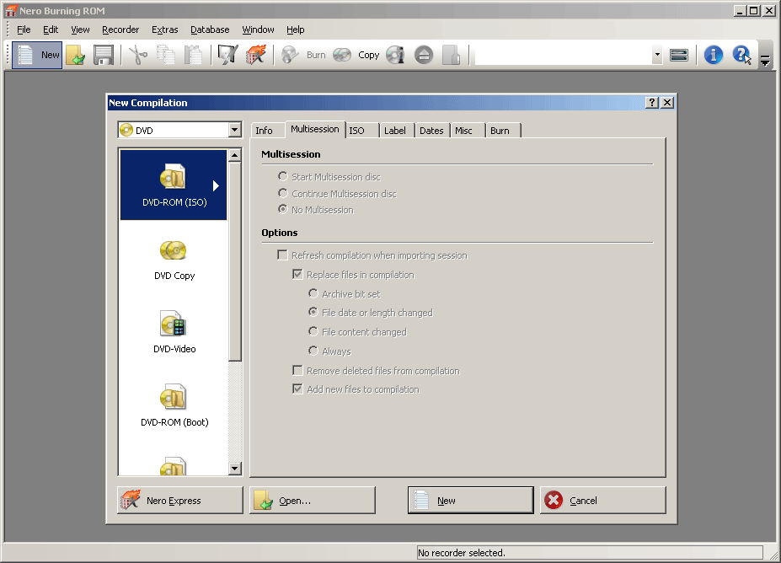Launch Nero Express from the flame toolbar icon
The width and height of the screenshot is (781, 563).
tap(256, 55)
